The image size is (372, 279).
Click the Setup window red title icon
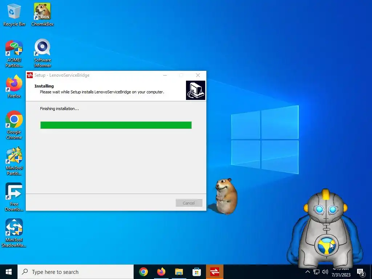click(30, 75)
